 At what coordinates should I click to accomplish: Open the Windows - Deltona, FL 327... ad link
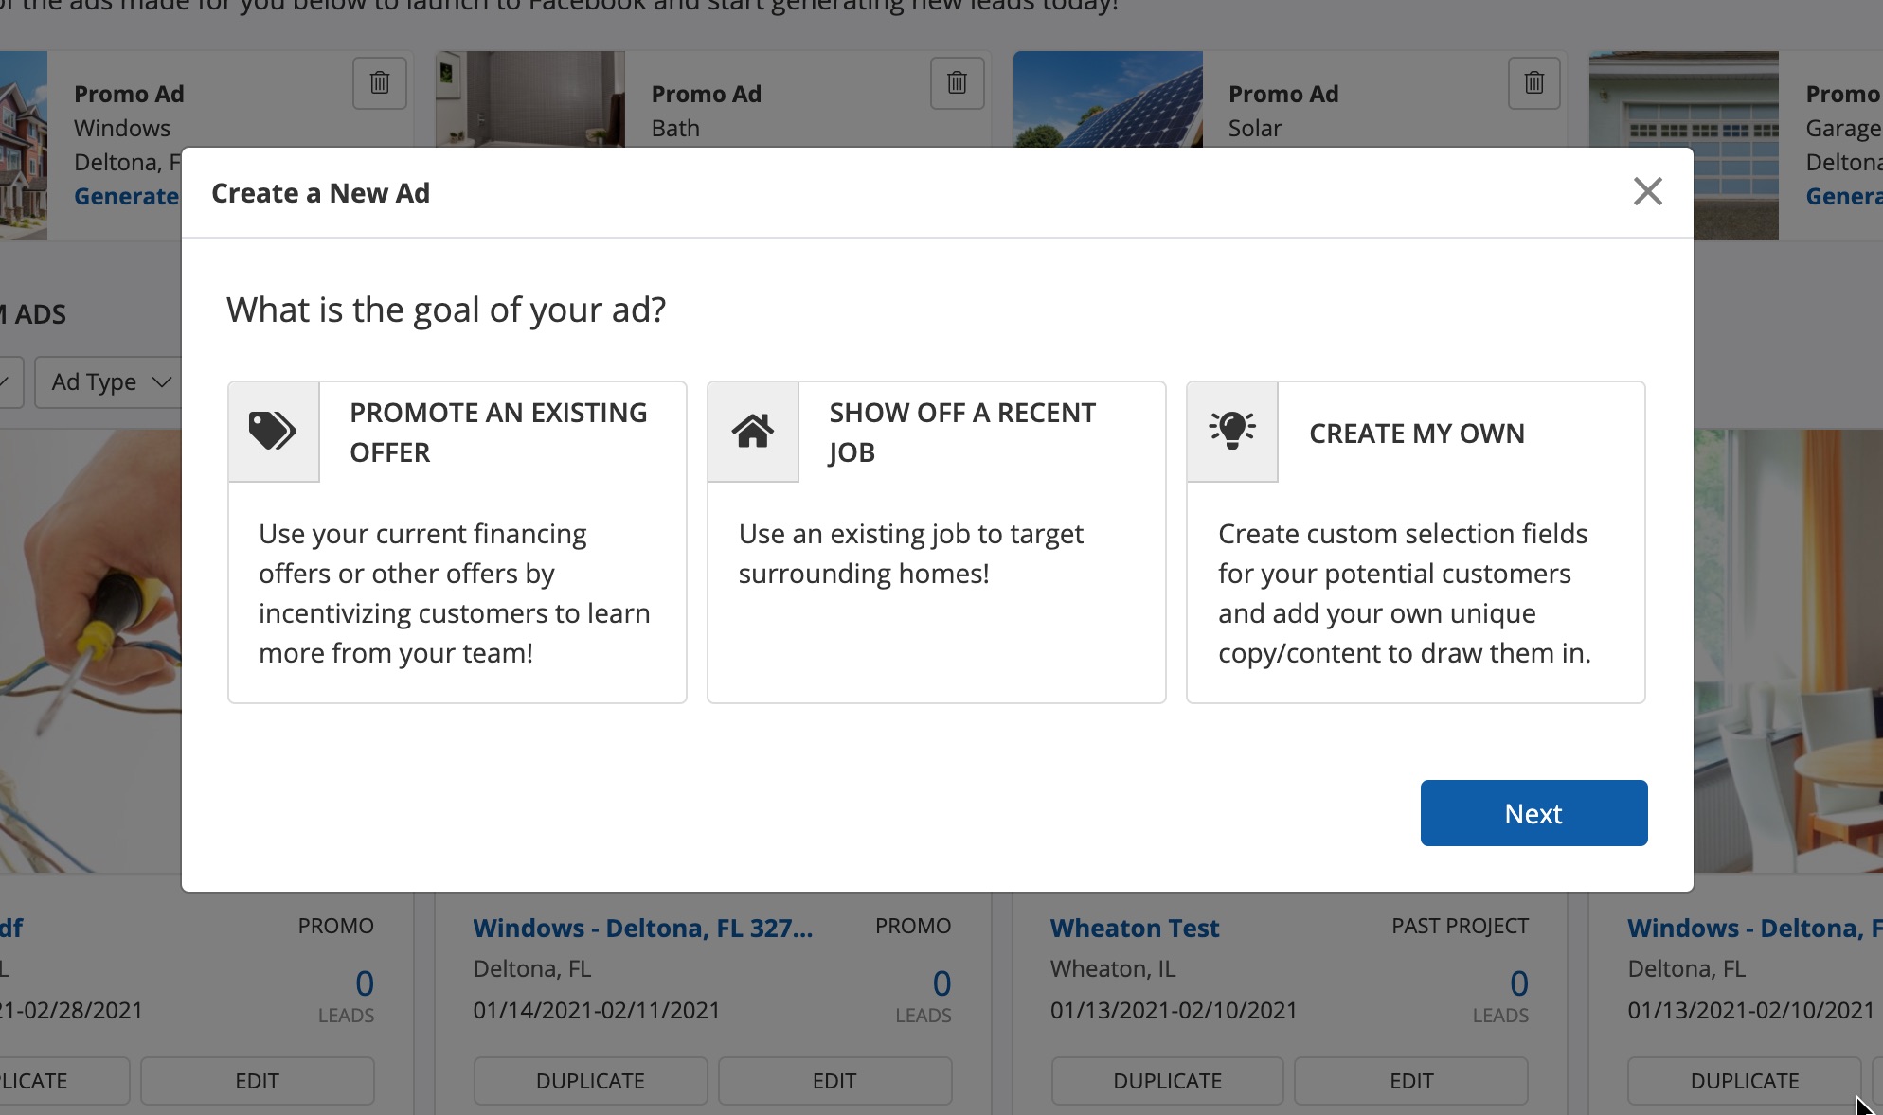pos(642,929)
